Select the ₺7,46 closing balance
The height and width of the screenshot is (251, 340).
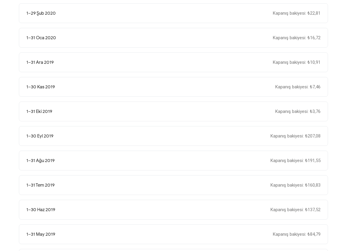point(298,87)
